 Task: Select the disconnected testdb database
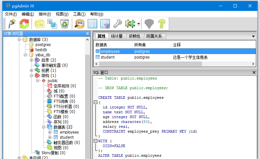(x=41, y=50)
